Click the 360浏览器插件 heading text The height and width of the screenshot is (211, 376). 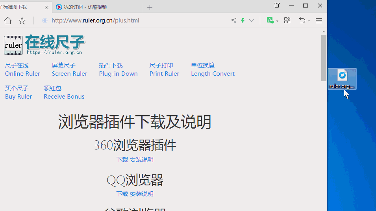tap(135, 145)
